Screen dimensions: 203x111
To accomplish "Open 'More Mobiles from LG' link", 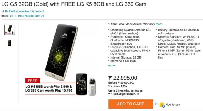I will click(31, 16).
